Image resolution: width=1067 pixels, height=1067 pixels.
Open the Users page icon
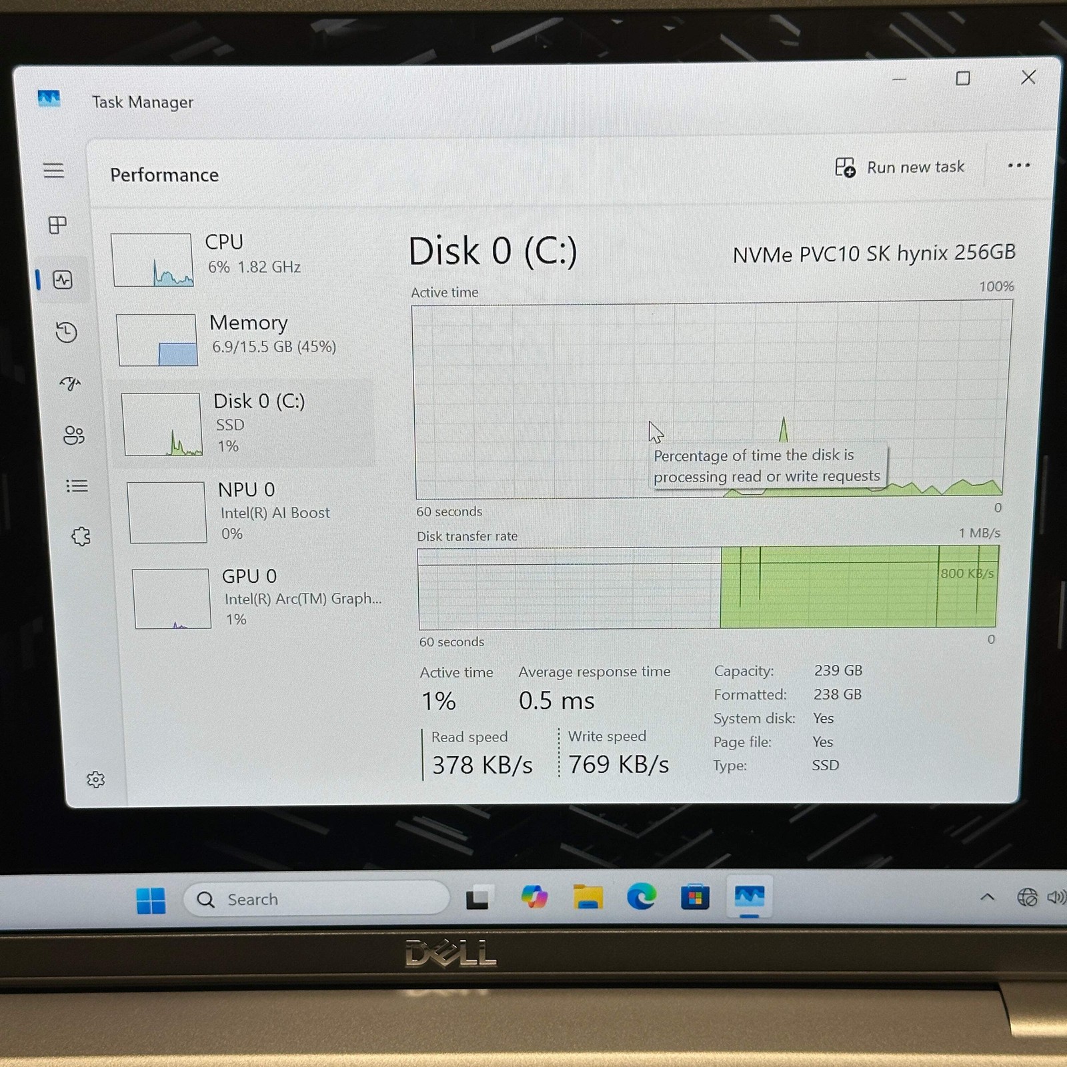pyautogui.click(x=74, y=435)
